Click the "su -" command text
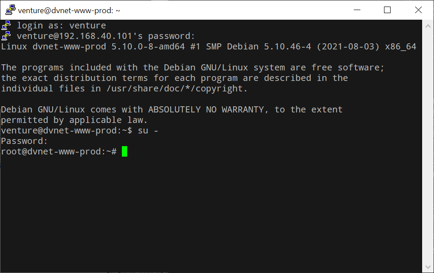 click(x=148, y=130)
